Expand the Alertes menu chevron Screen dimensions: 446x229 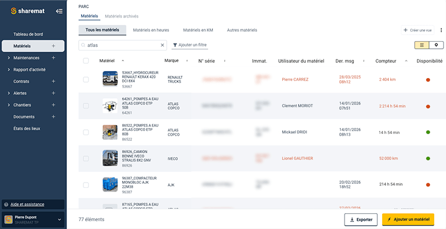[9, 93]
